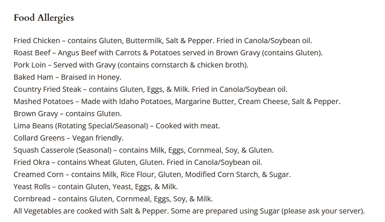Click the Food Allergies heading
The width and height of the screenshot is (385, 222).
click(44, 18)
